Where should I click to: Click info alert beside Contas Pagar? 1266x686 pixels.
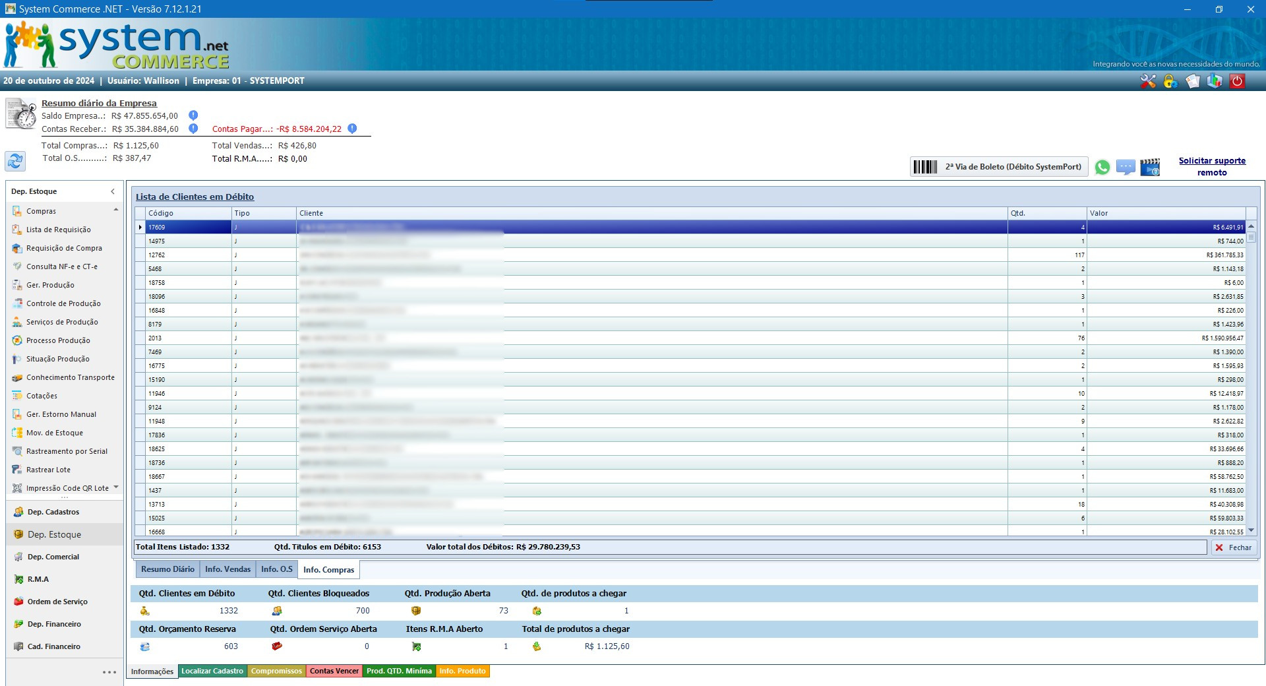tap(352, 129)
